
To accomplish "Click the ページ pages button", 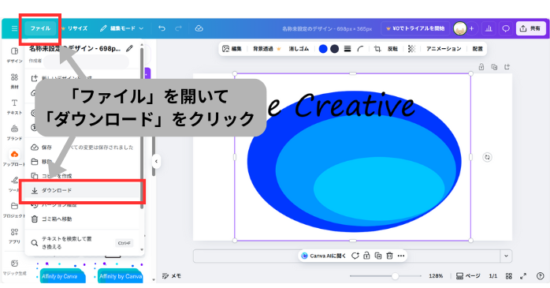I will pyautogui.click(x=468, y=276).
